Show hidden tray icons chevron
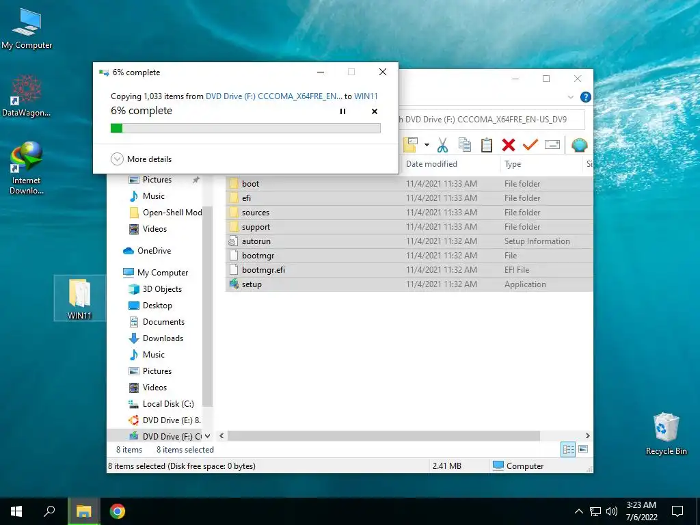The image size is (700, 525). click(578, 511)
